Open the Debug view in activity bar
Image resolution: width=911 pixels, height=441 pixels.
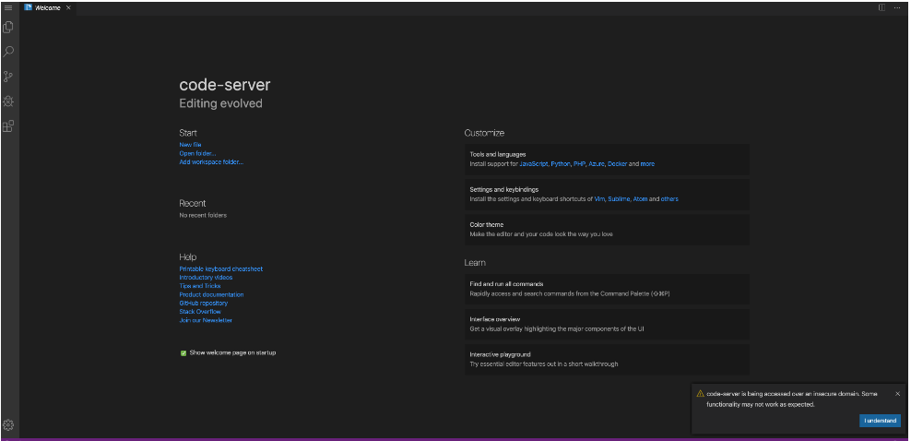pyautogui.click(x=8, y=101)
